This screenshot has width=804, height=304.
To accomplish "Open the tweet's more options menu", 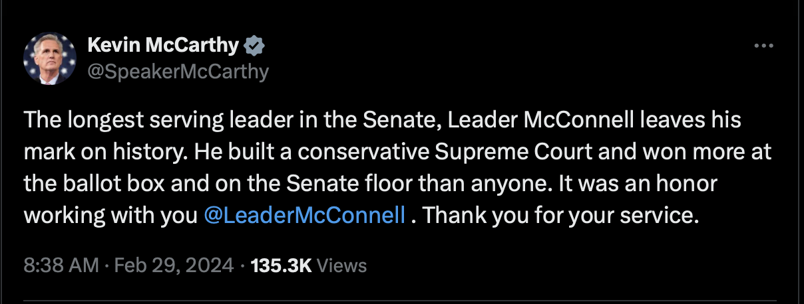I will 763,46.
